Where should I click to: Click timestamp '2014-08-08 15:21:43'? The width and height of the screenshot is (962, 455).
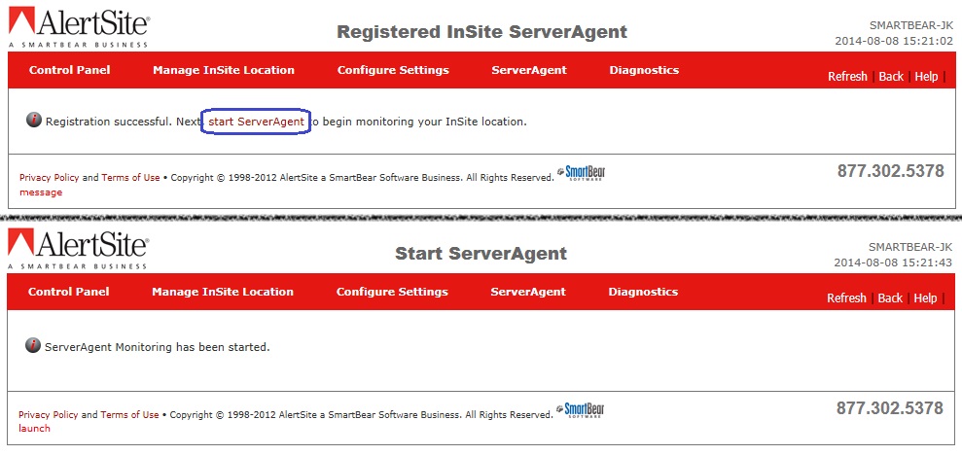tap(893, 262)
